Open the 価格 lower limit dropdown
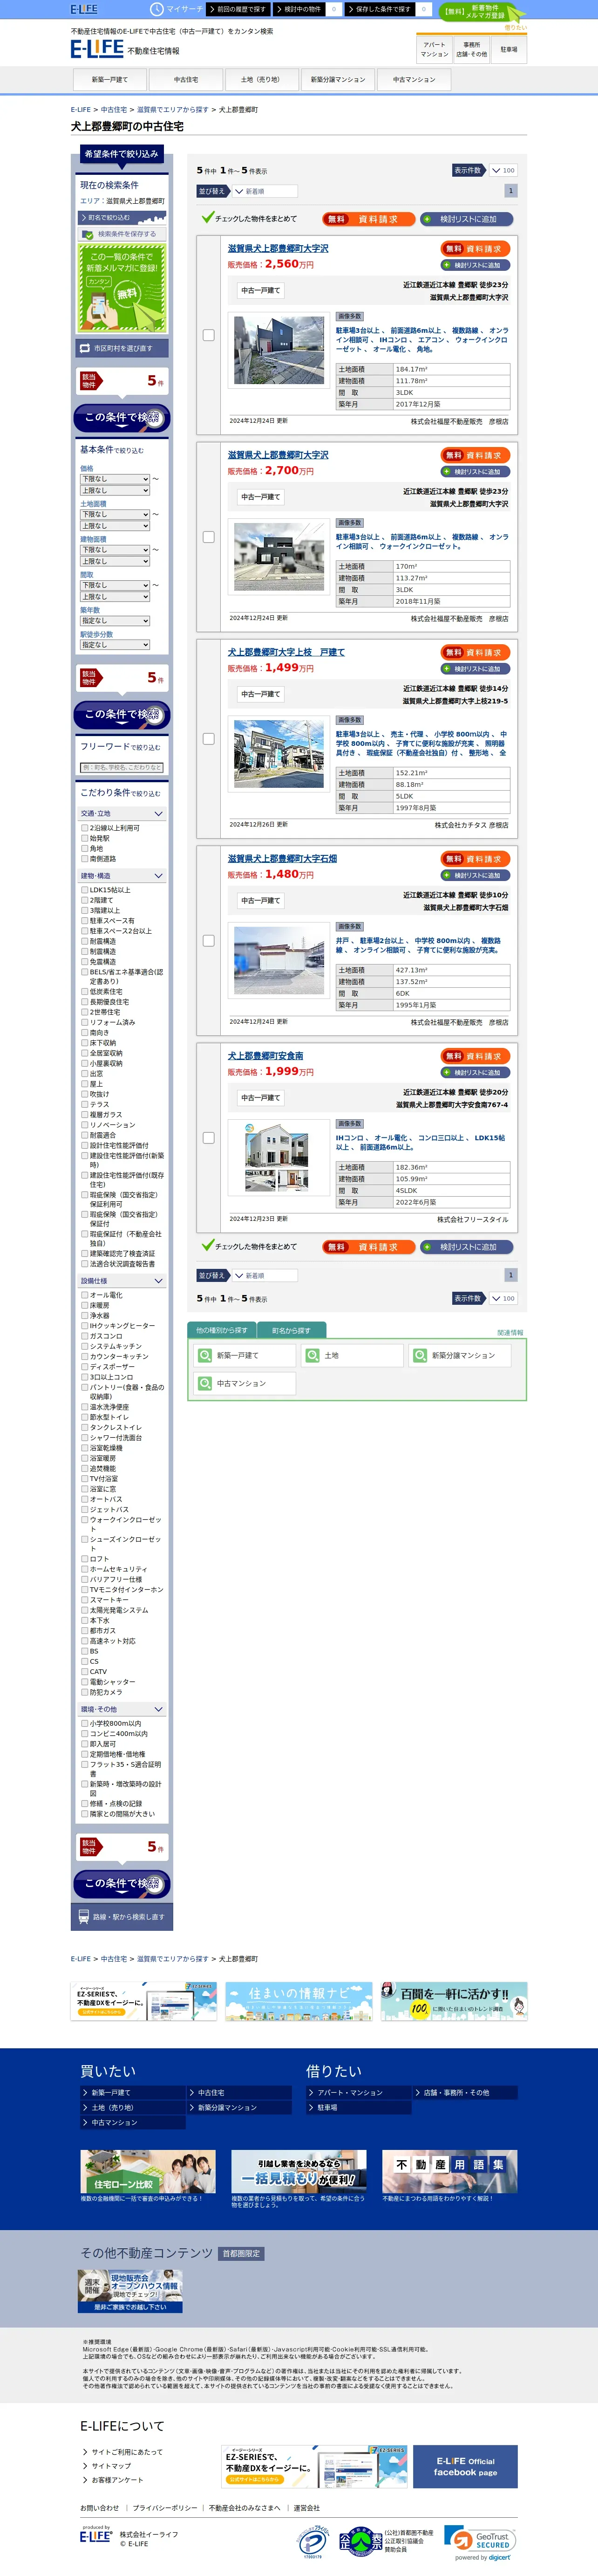This screenshot has width=598, height=2576. (115, 479)
